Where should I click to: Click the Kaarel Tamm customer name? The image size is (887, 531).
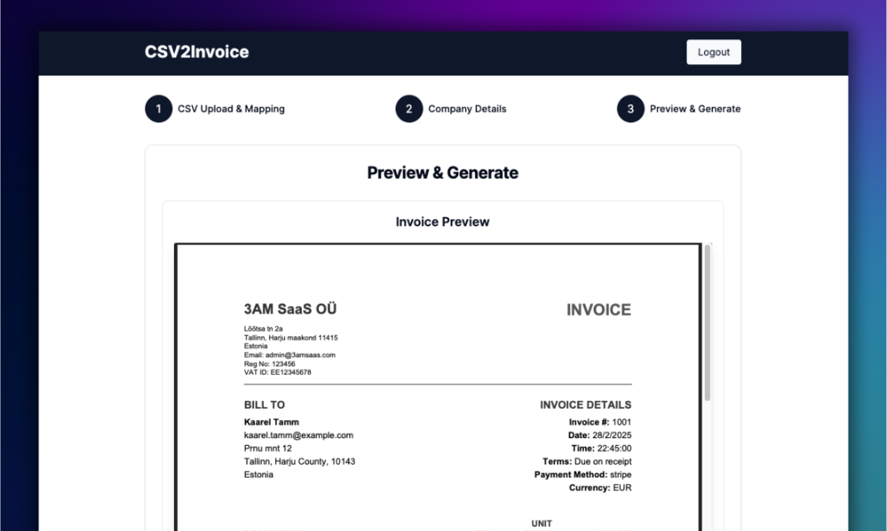pyautogui.click(x=271, y=422)
